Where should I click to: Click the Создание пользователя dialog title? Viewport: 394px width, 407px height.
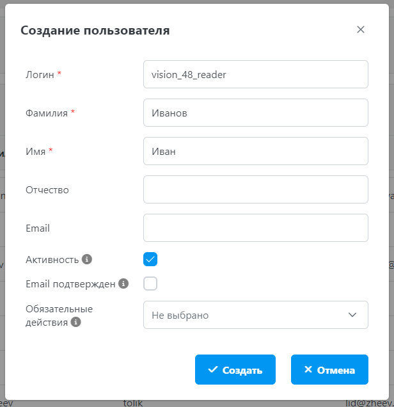click(x=95, y=30)
